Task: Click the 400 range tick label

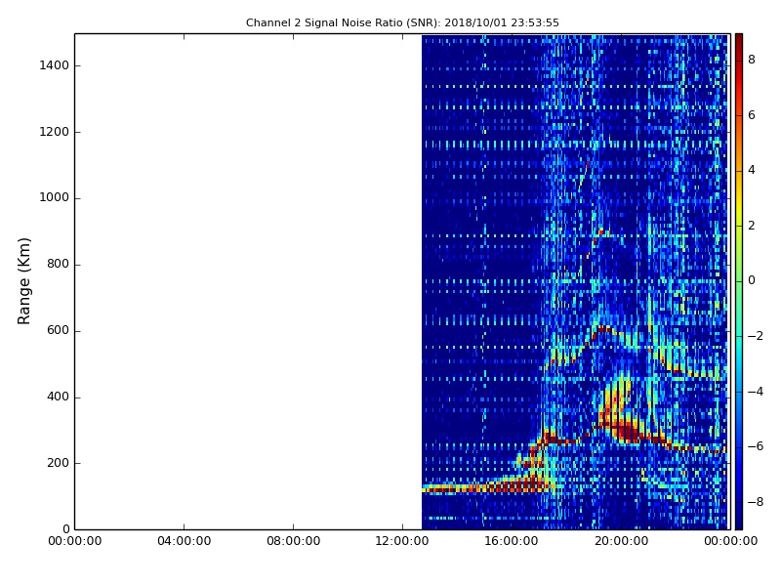Action: 58,397
